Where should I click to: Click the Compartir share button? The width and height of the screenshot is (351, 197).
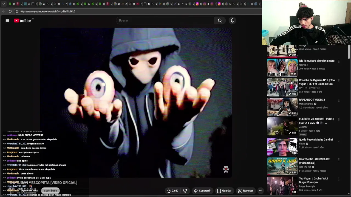point(202,191)
